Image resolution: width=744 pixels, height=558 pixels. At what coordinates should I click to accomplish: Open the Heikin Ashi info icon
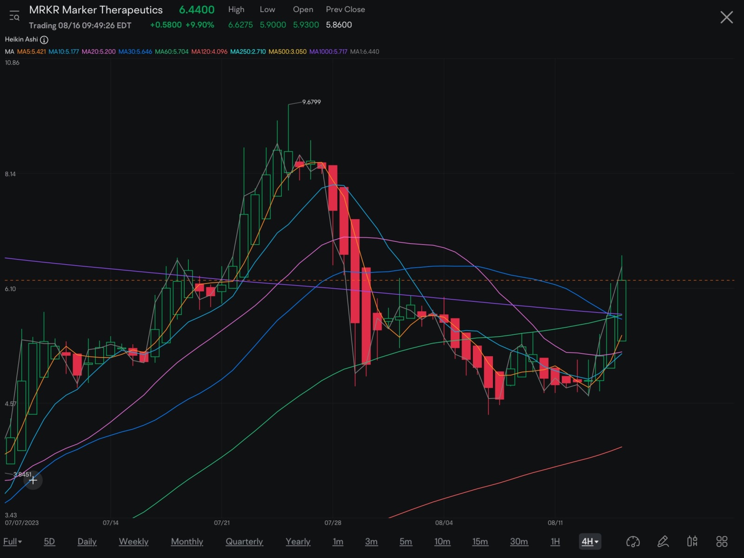(x=44, y=40)
